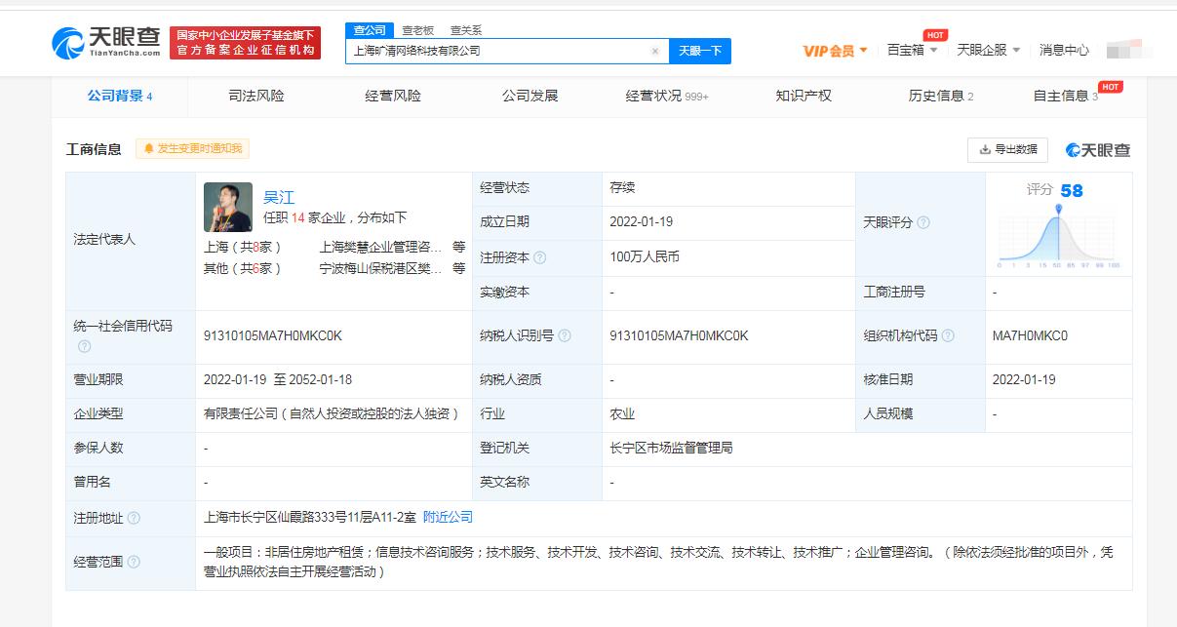This screenshot has height=627, width=1177.
Task: Click the 发生变更时通知我 bell button
Action: (192, 148)
